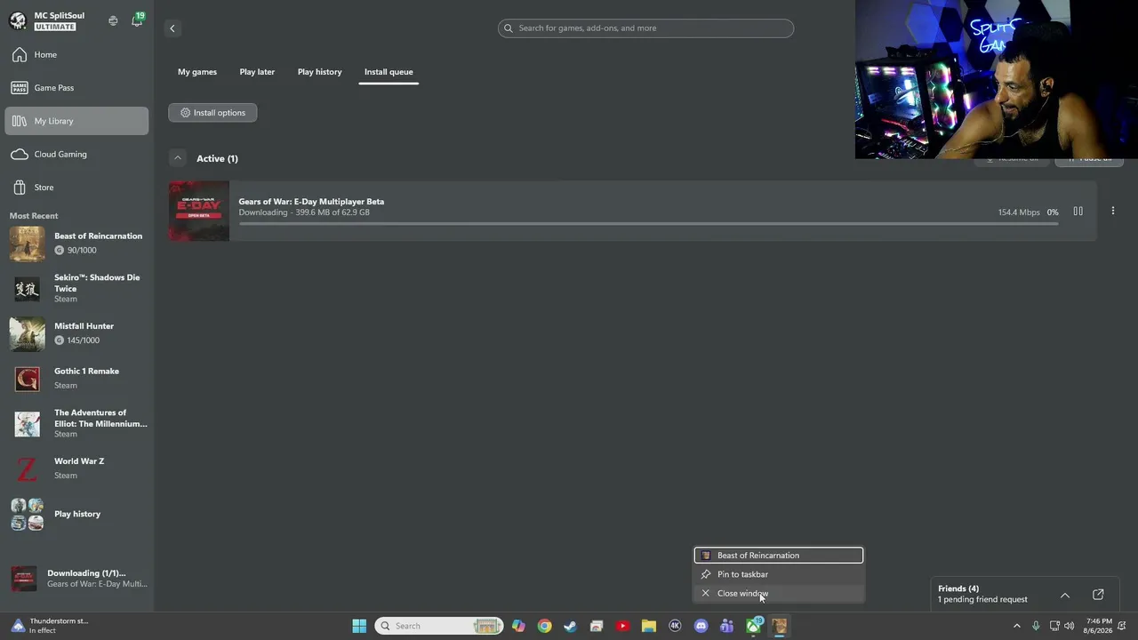Open Cloud Gaming in the sidebar

[76, 154]
